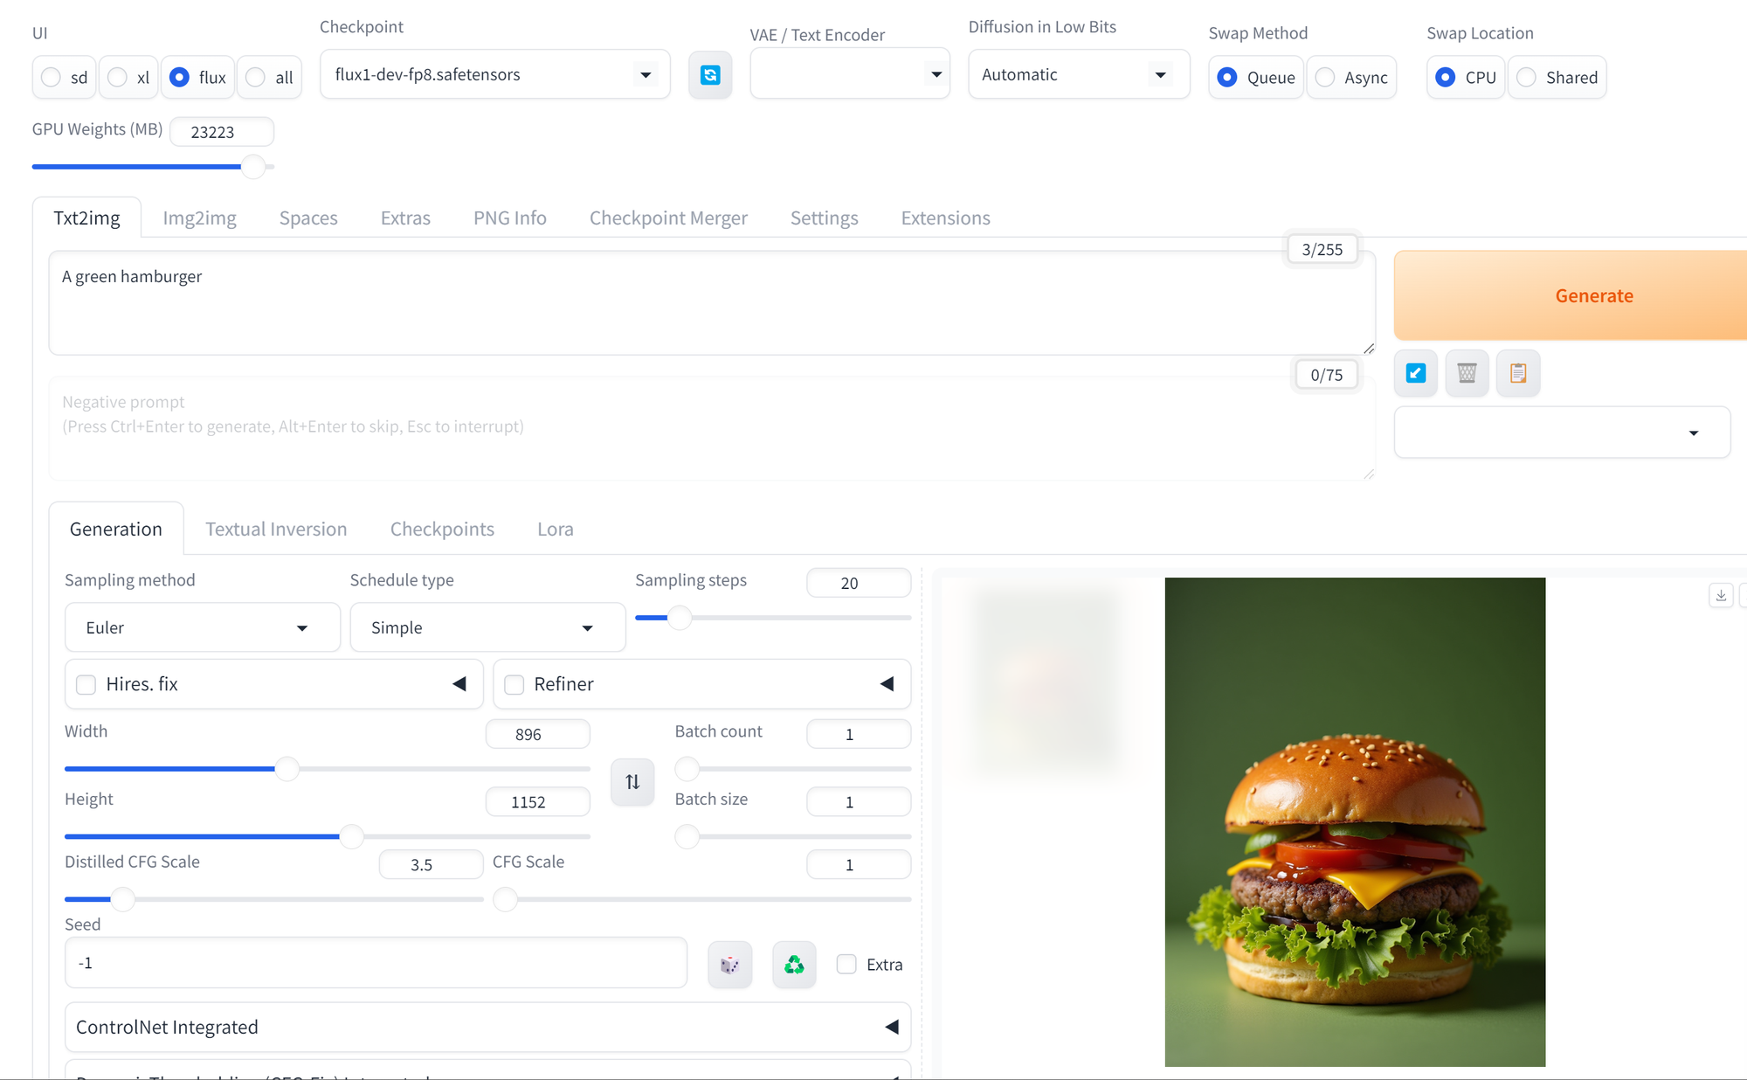
Task: Open the Lora tab
Action: pos(555,529)
